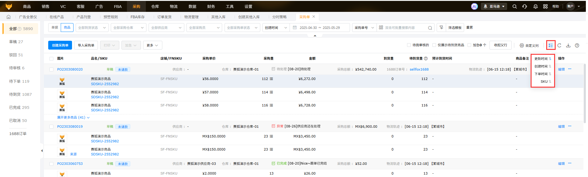
Task: Refresh the purchase order list
Action: 559,45
